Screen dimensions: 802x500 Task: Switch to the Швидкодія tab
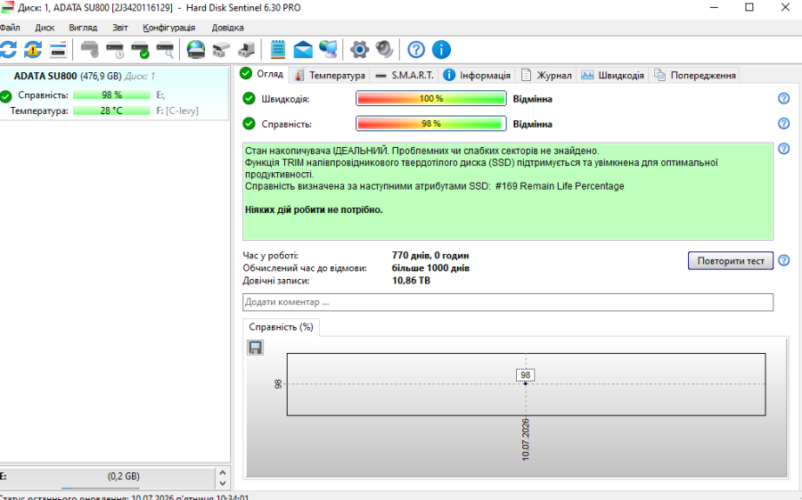pyautogui.click(x=612, y=75)
